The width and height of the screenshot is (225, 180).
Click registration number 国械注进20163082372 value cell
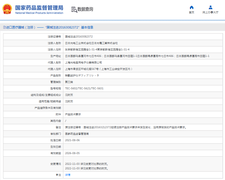tap(79, 37)
